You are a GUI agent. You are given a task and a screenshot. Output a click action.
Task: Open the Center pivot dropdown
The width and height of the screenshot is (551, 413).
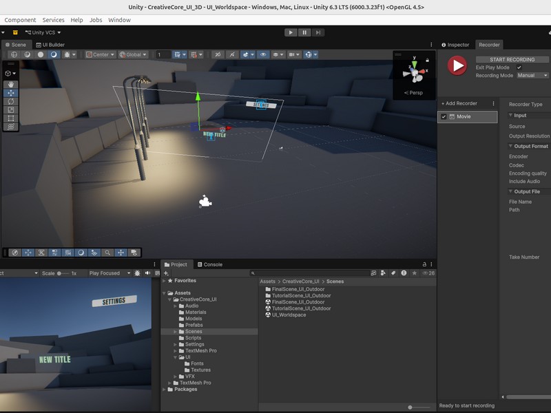coord(101,54)
